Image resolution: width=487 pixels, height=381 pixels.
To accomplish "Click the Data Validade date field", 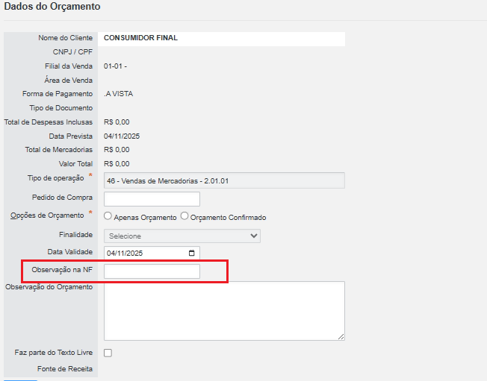I will tap(146, 253).
